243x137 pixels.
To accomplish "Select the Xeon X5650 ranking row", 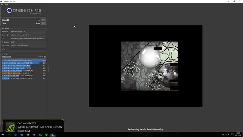I will coord(24,61).
